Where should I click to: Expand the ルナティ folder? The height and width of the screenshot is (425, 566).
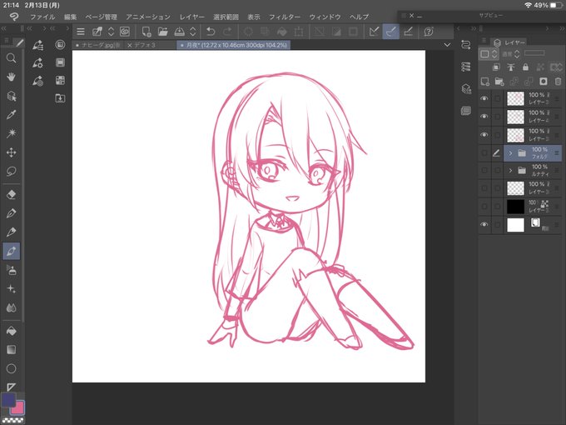pyautogui.click(x=510, y=170)
